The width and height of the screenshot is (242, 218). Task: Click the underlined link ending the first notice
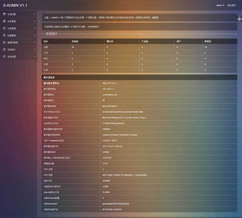point(155,18)
